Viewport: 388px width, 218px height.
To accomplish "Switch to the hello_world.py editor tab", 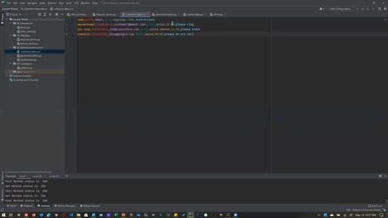I will click(x=77, y=15).
